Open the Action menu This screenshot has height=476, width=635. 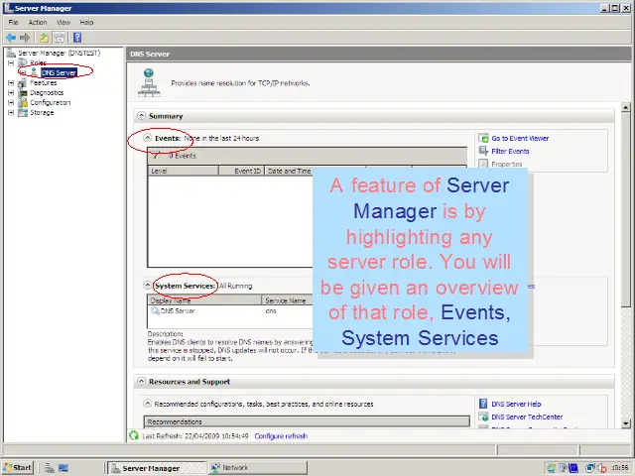point(38,22)
